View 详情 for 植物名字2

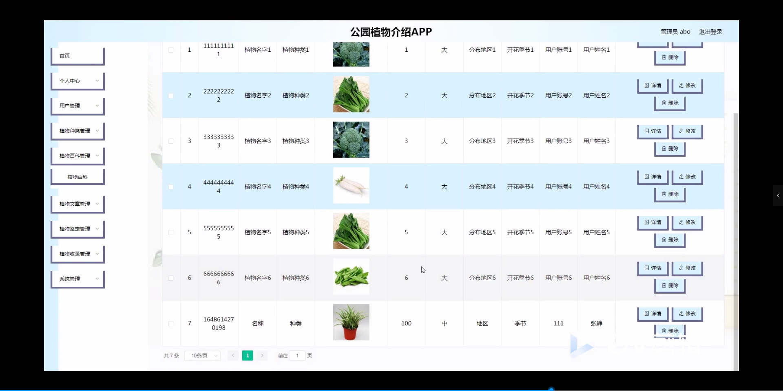click(x=653, y=86)
